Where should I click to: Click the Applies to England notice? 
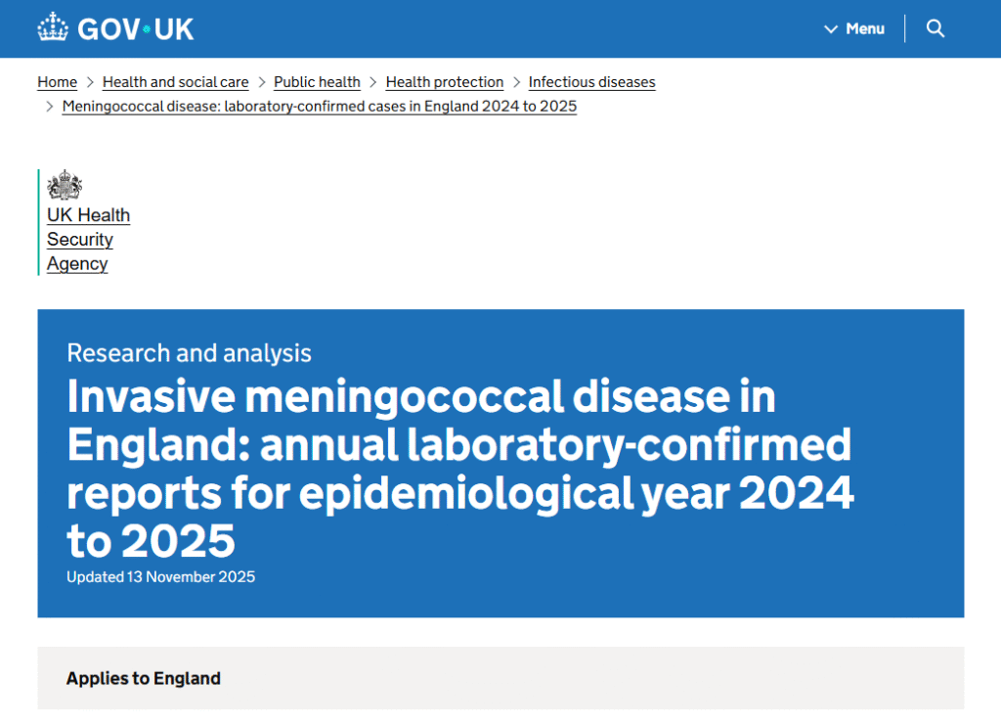point(144,678)
